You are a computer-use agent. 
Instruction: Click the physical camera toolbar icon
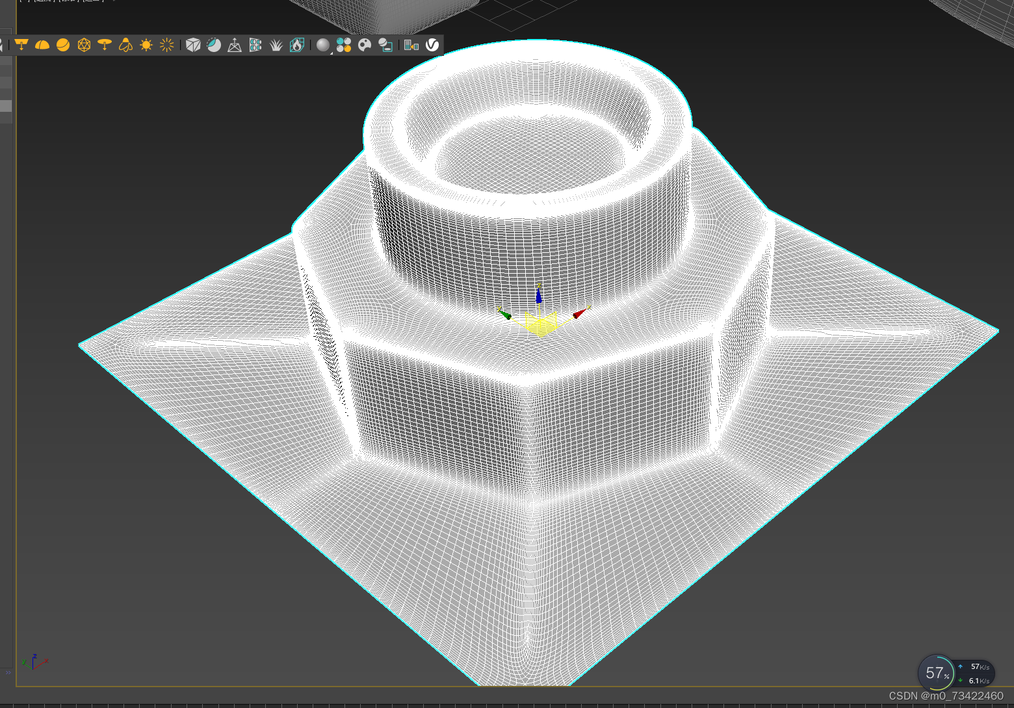235,44
